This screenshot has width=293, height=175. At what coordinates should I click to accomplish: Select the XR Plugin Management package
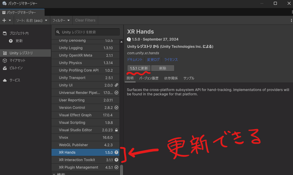pos(85,167)
